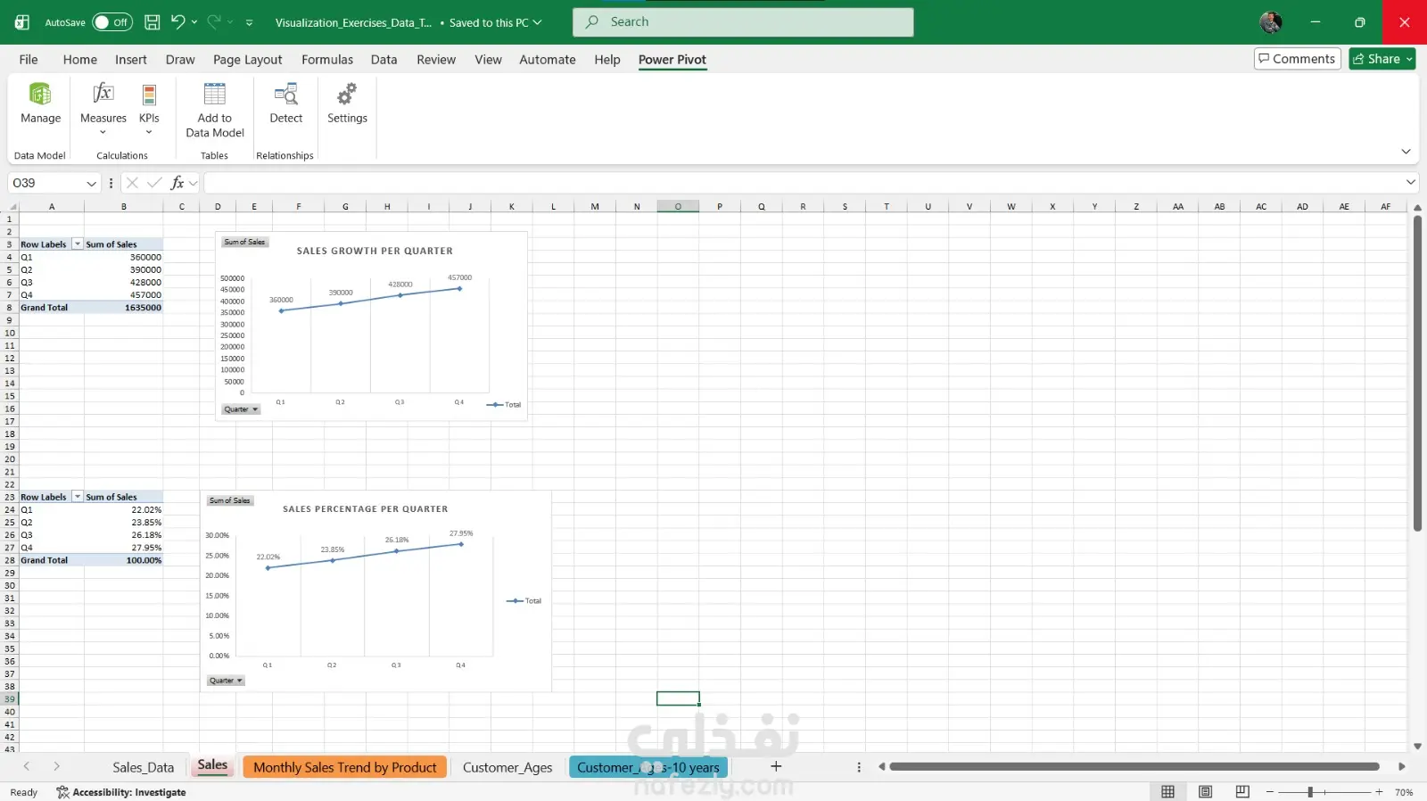Click Accessibility: Investigate in status bar

pyautogui.click(x=121, y=792)
